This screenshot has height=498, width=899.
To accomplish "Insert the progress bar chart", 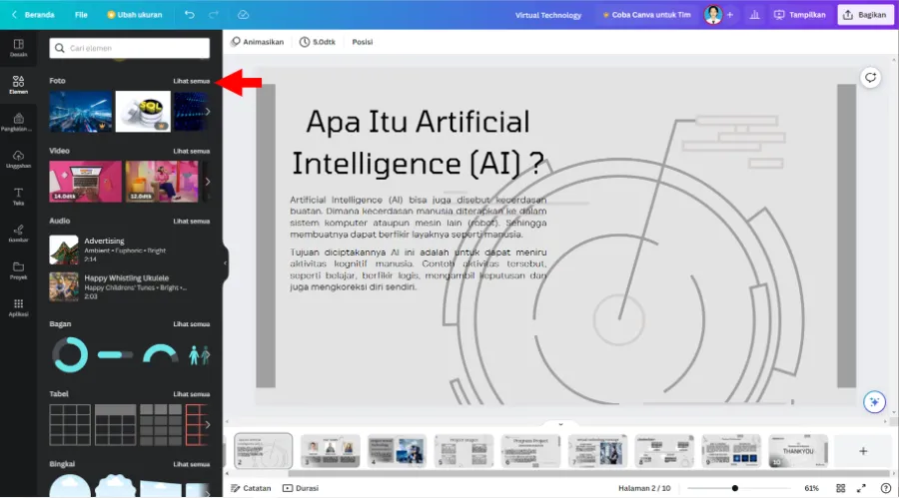I will pyautogui.click(x=115, y=355).
